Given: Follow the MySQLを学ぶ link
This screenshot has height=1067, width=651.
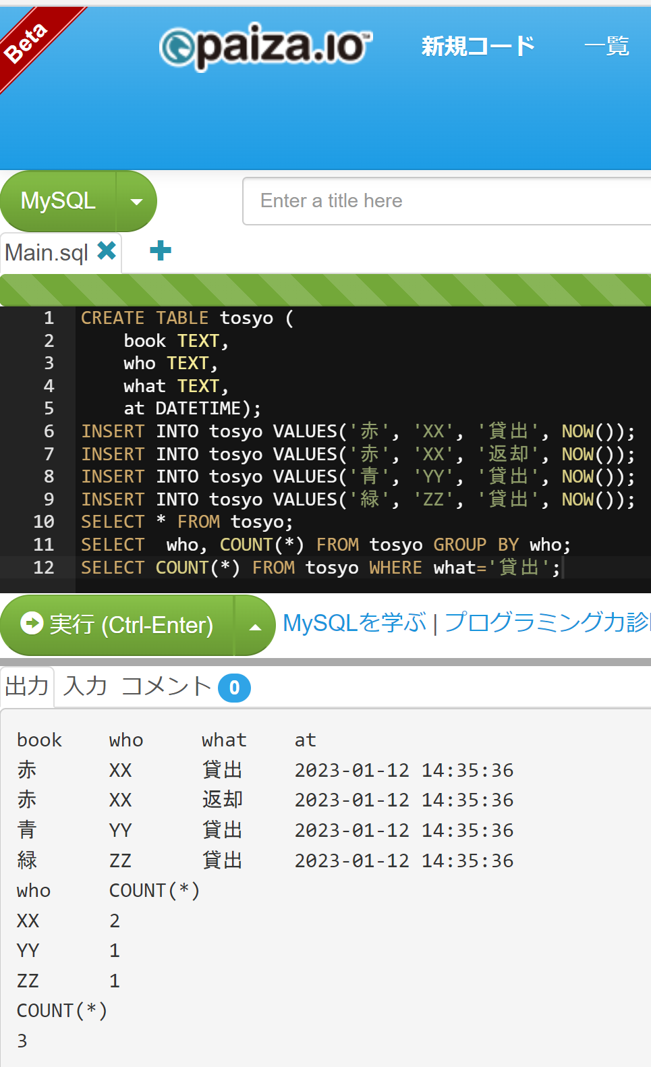Looking at the screenshot, I should tap(355, 622).
